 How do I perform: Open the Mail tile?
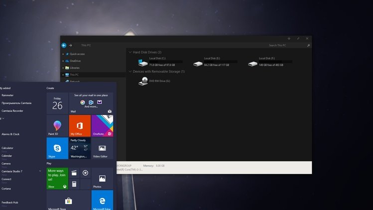(91, 103)
